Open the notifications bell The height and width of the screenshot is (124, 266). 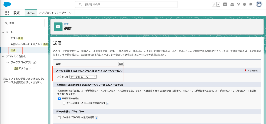tap(251, 4)
